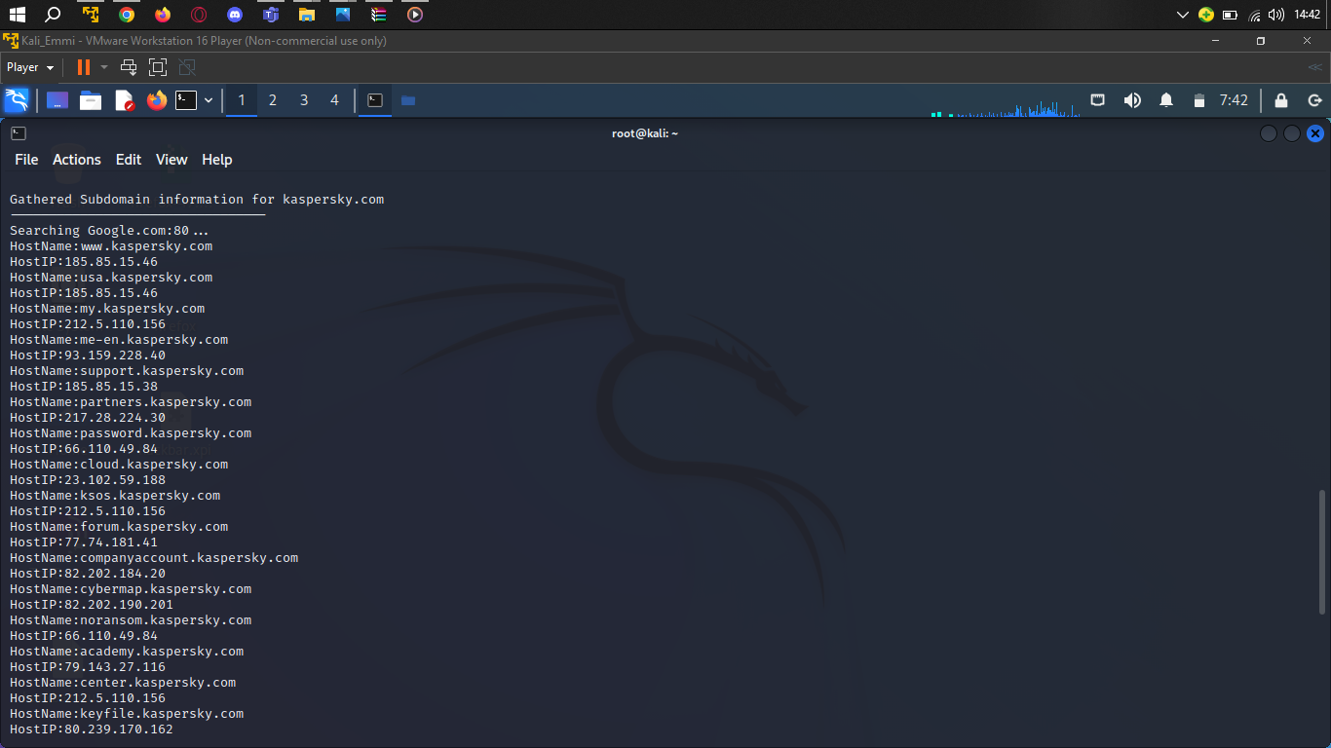The image size is (1331, 748).
Task: Open Chrome from Windows taskbar
Action: 127,15
